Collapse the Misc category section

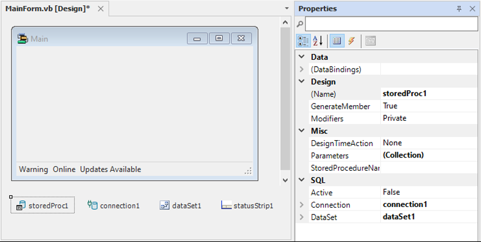click(302, 131)
